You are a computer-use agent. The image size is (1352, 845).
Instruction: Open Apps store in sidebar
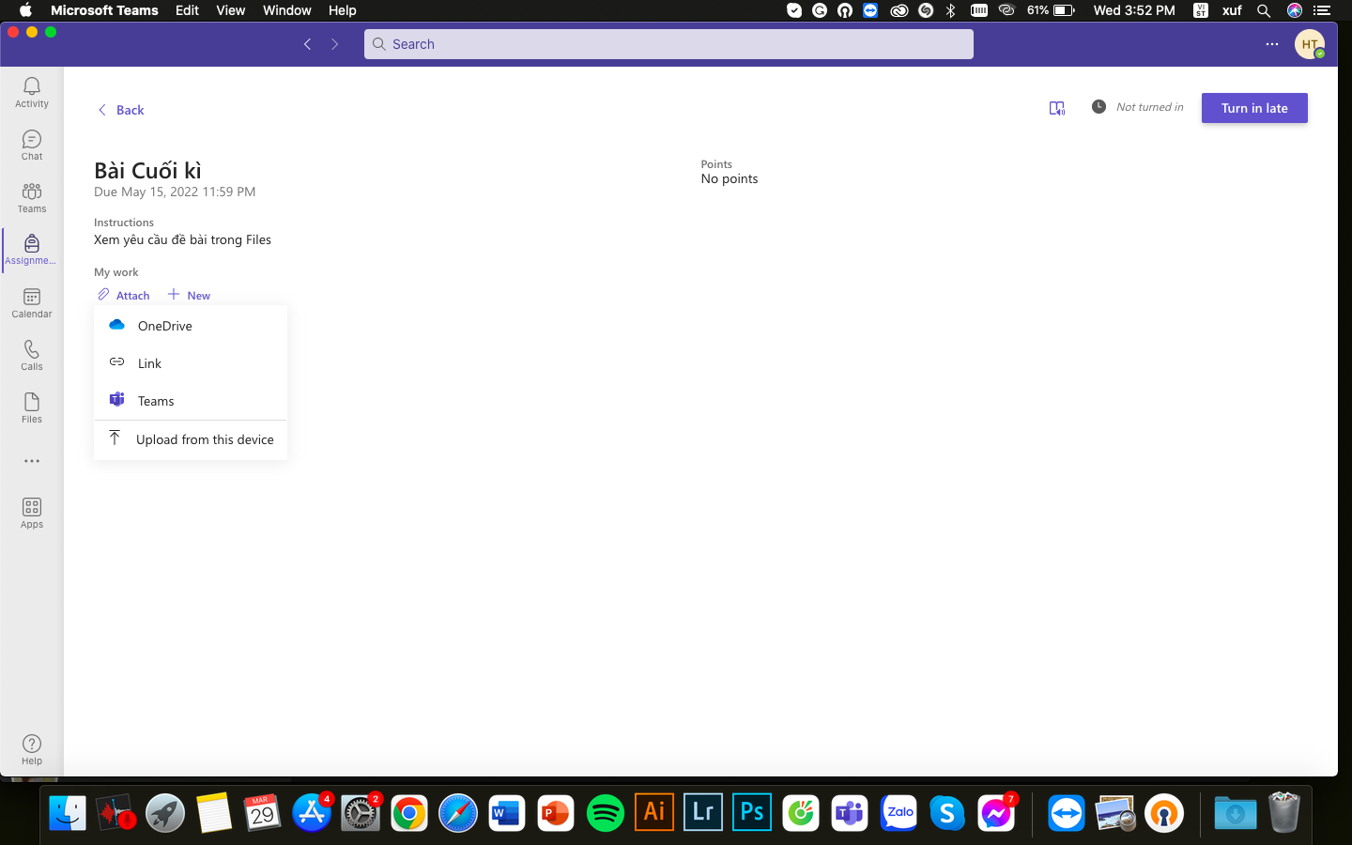click(32, 513)
